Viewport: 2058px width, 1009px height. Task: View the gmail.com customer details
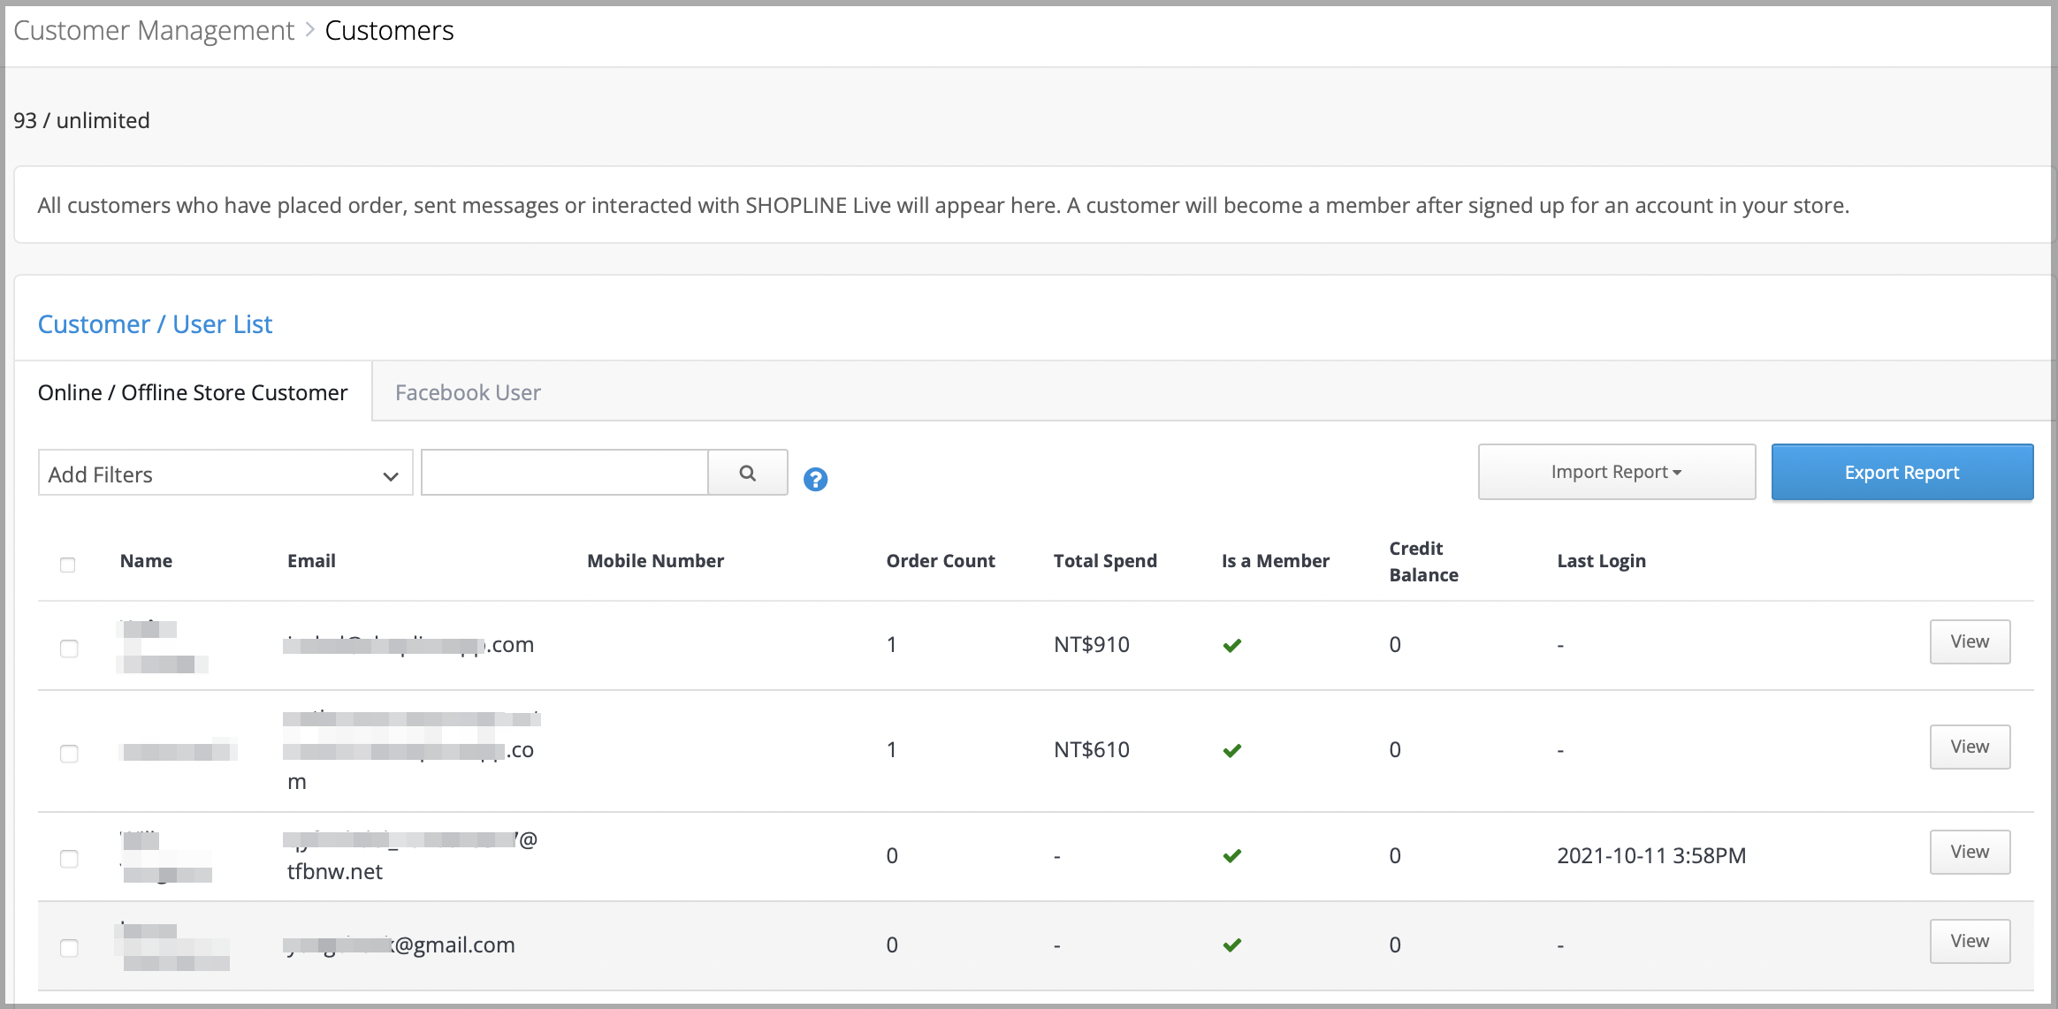pyautogui.click(x=1970, y=941)
